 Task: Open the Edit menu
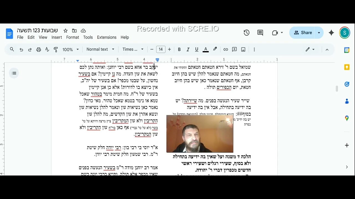click(31, 37)
